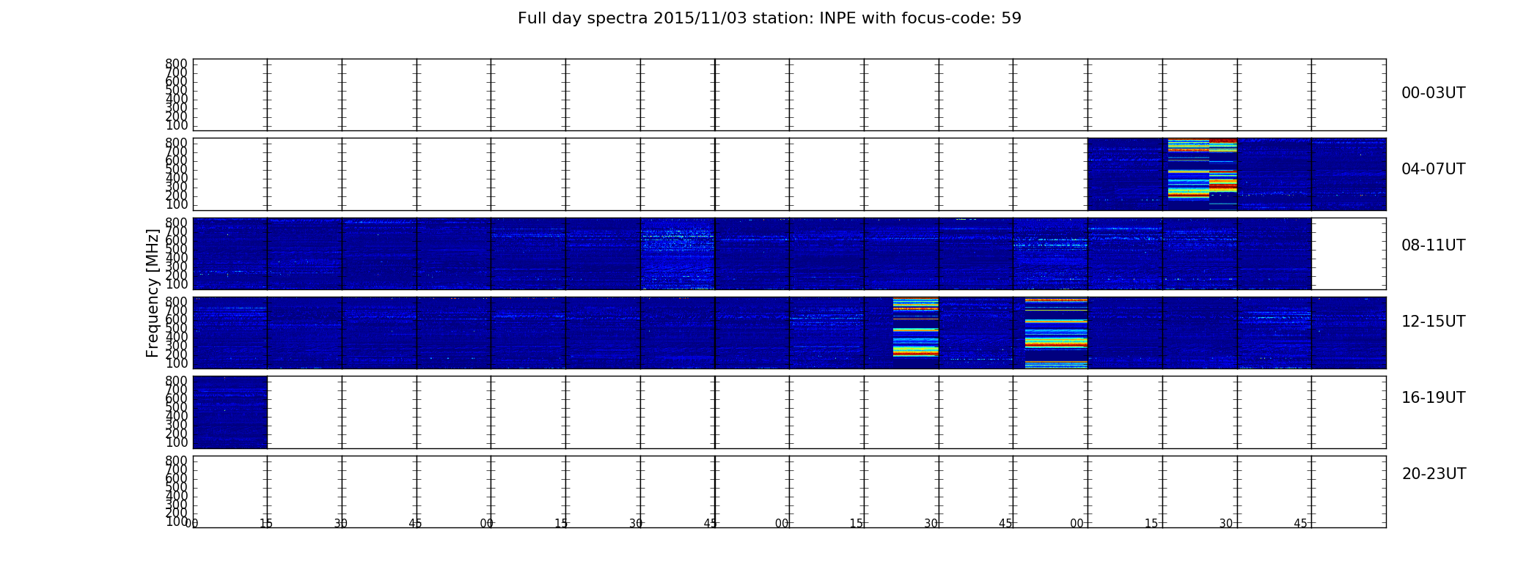Click the '800' tick label of the 08-11UT panel
1540x586 pixels.
pyautogui.click(x=176, y=223)
